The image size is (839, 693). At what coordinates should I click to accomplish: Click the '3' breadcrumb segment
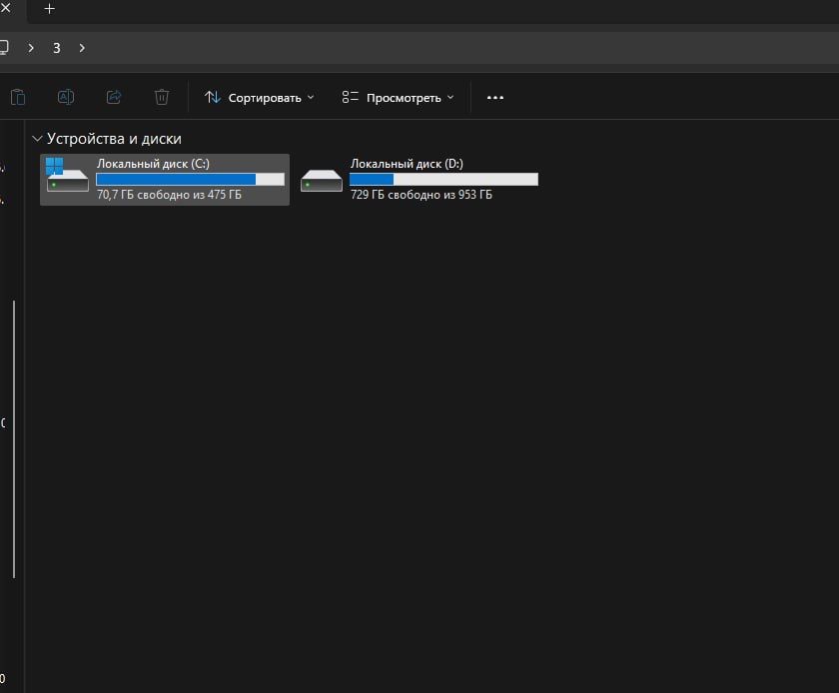tap(56, 48)
